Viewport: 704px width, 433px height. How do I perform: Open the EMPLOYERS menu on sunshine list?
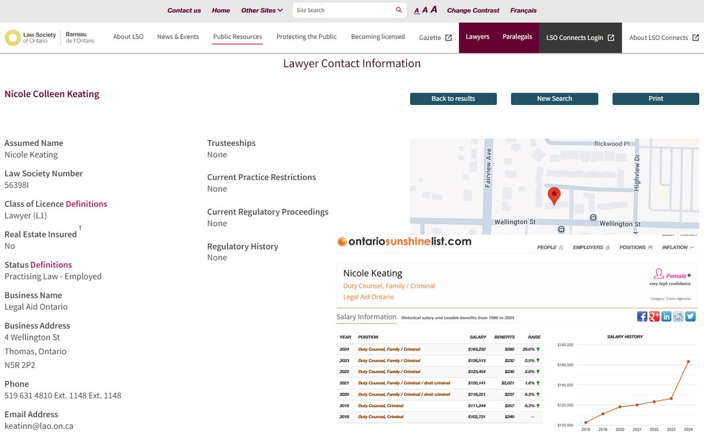(590, 247)
